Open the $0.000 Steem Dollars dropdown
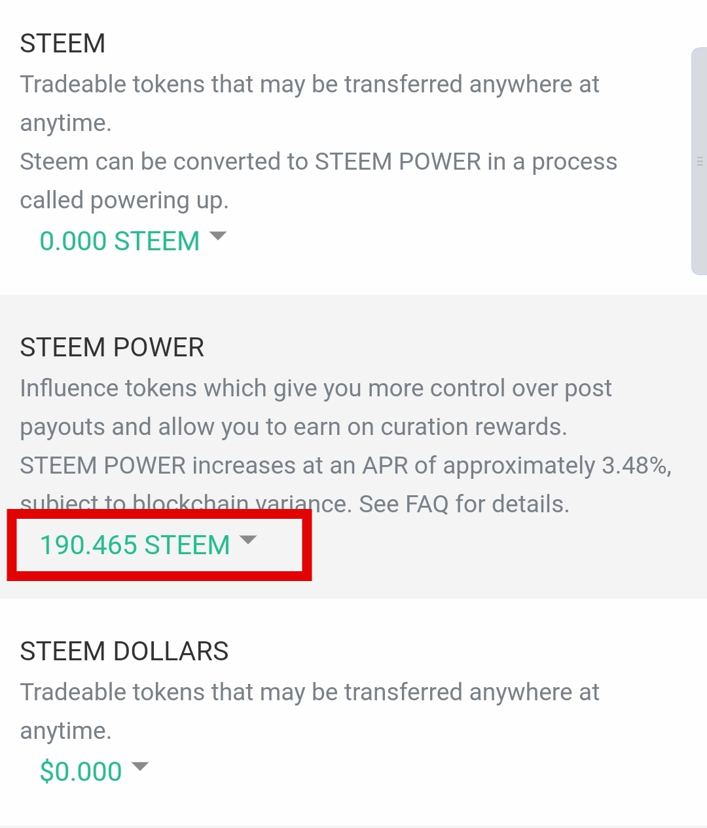Screen dimensions: 707x828 point(81,771)
